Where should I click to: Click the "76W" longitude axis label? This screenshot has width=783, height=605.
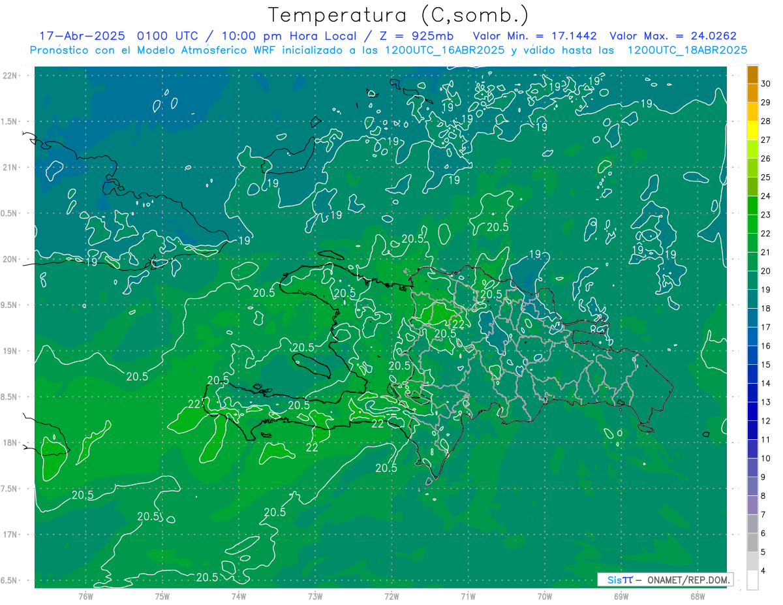[x=85, y=597]
